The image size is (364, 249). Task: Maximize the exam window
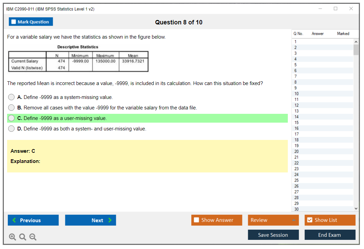click(335, 9)
